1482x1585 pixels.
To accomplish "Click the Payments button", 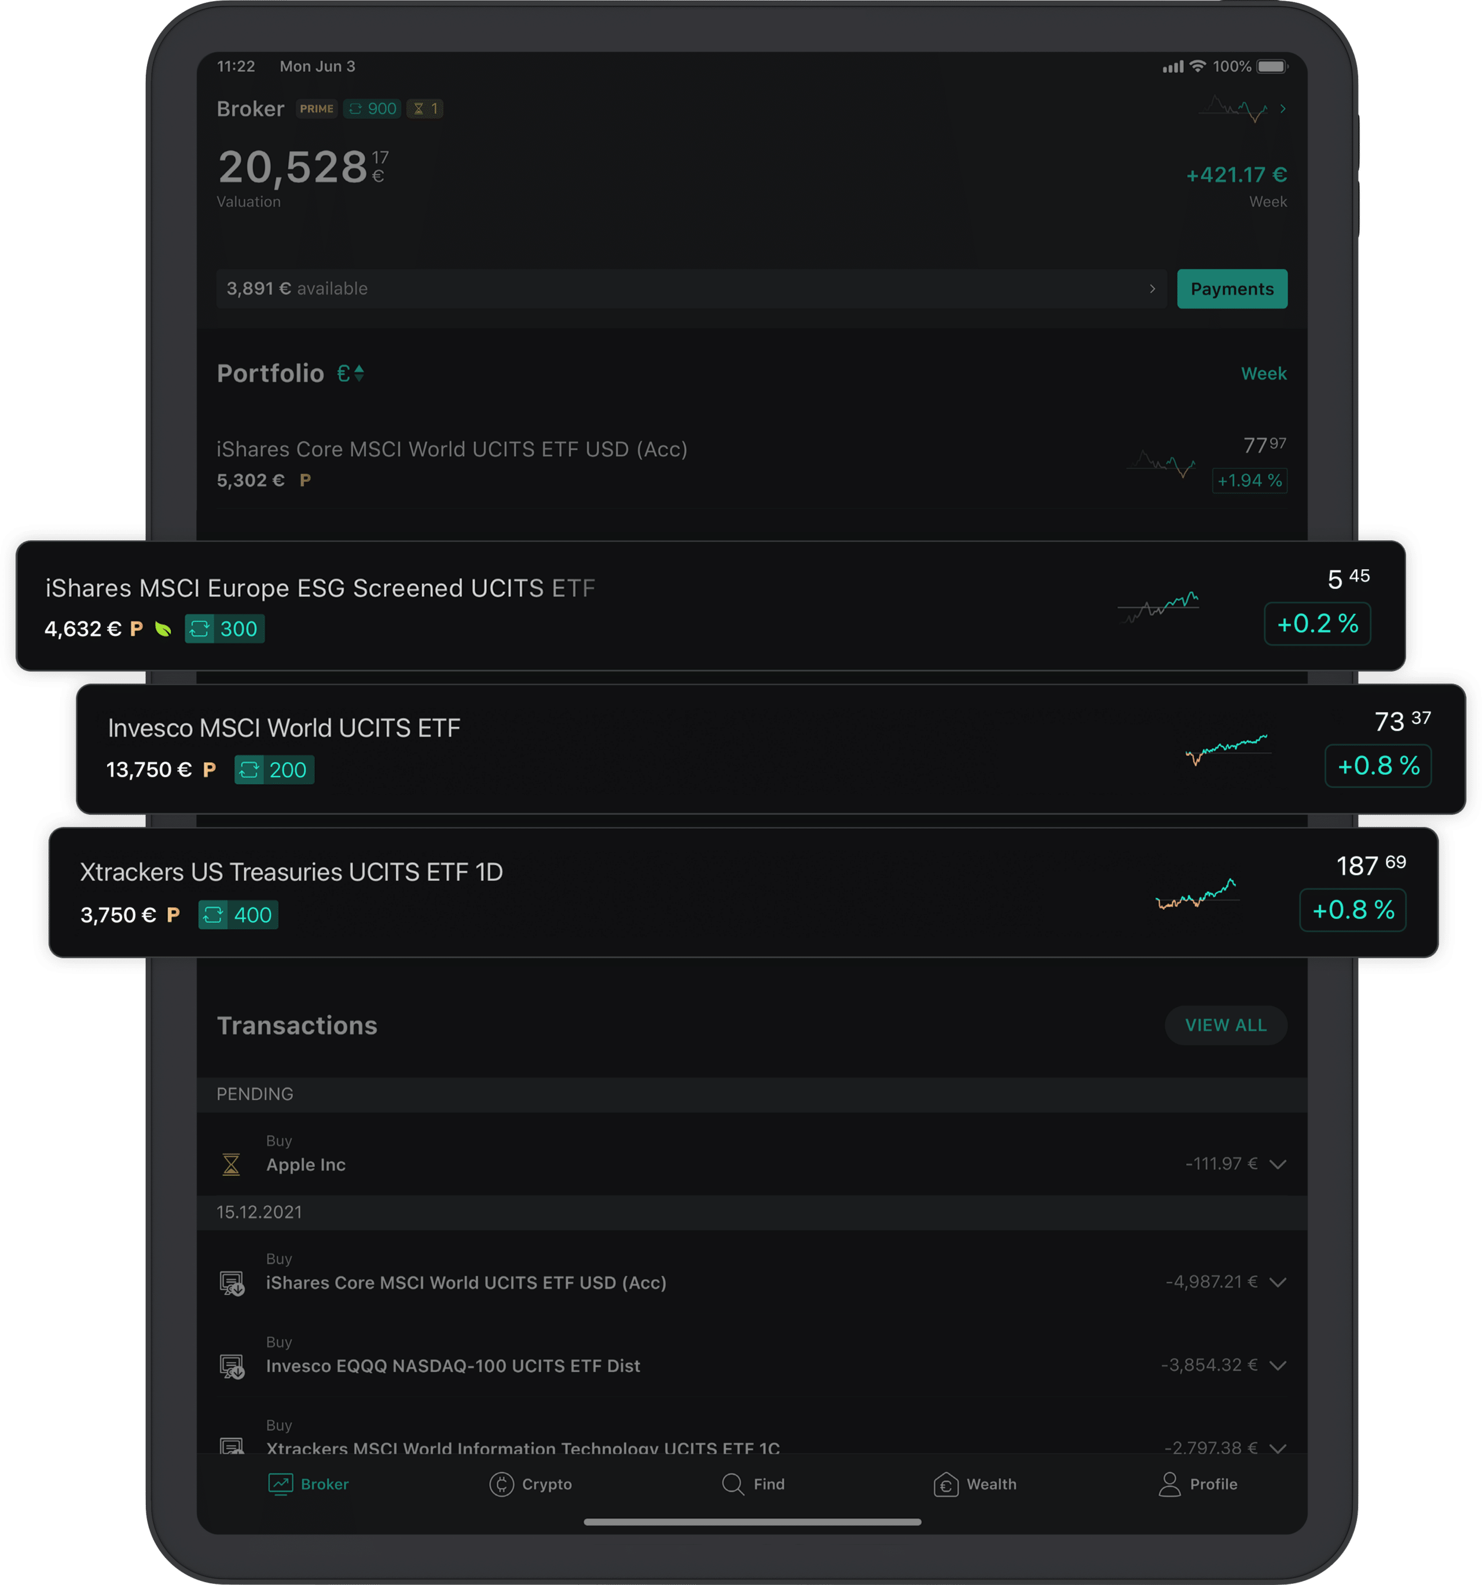I will (1232, 288).
